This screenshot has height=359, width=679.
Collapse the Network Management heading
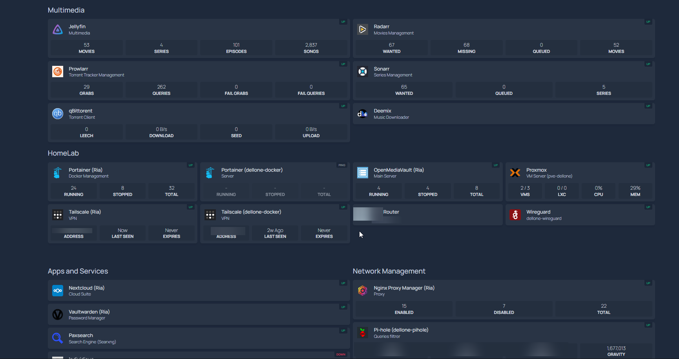(389, 271)
